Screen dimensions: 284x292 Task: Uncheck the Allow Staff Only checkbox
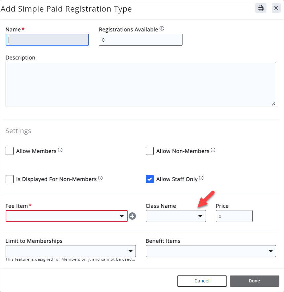[150, 179]
